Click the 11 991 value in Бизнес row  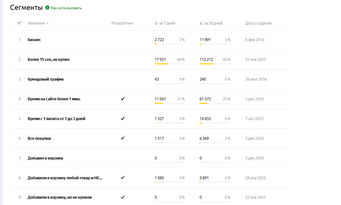tap(205, 40)
